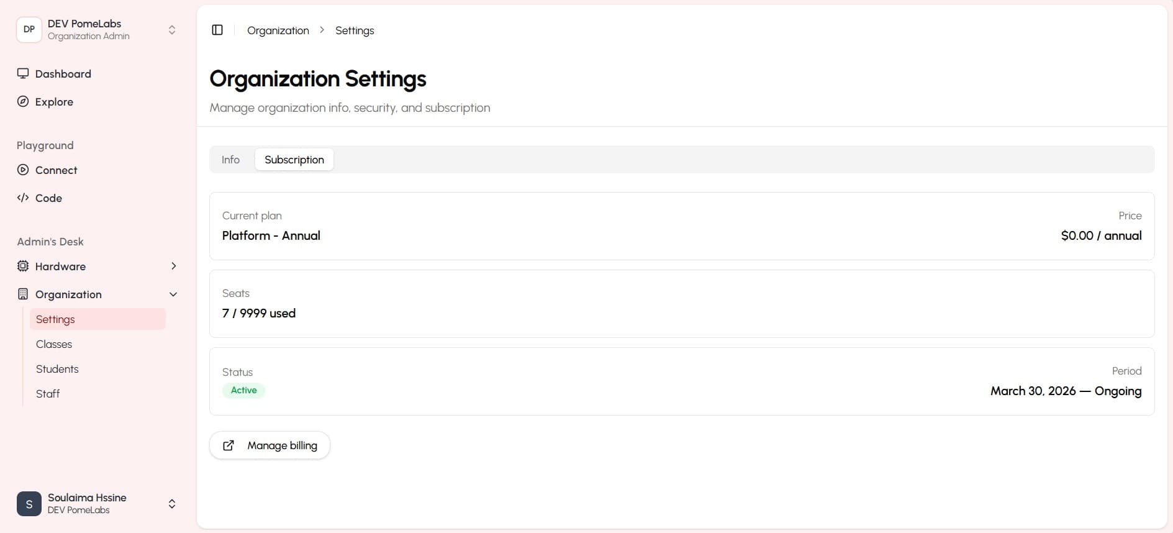The image size is (1173, 533).
Task: Click the 'Playground' section label
Action: point(45,145)
